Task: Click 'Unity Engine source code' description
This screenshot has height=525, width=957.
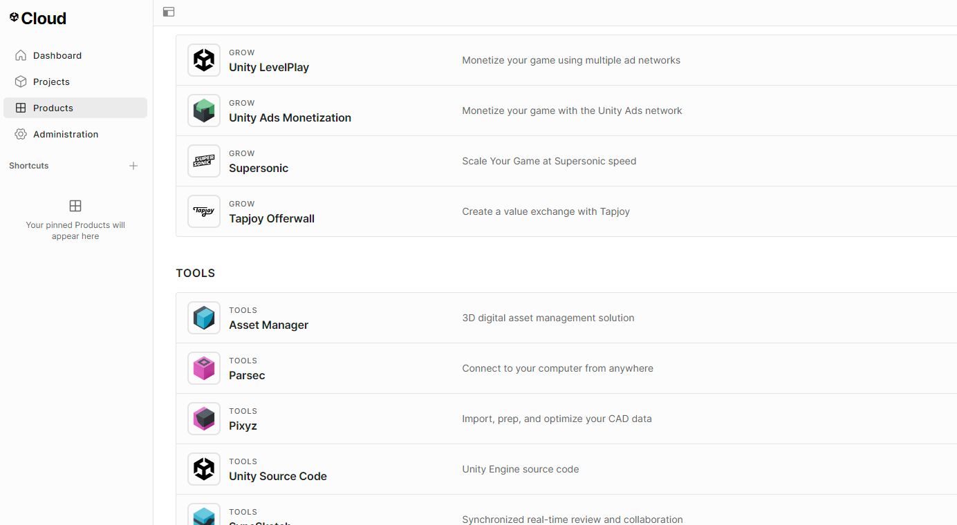Action: click(521, 469)
